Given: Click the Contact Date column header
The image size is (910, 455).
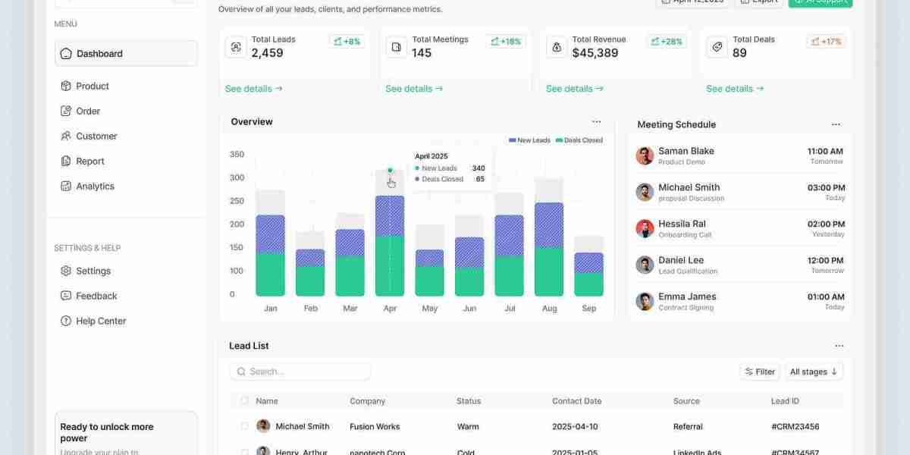Looking at the screenshot, I should click(576, 401).
